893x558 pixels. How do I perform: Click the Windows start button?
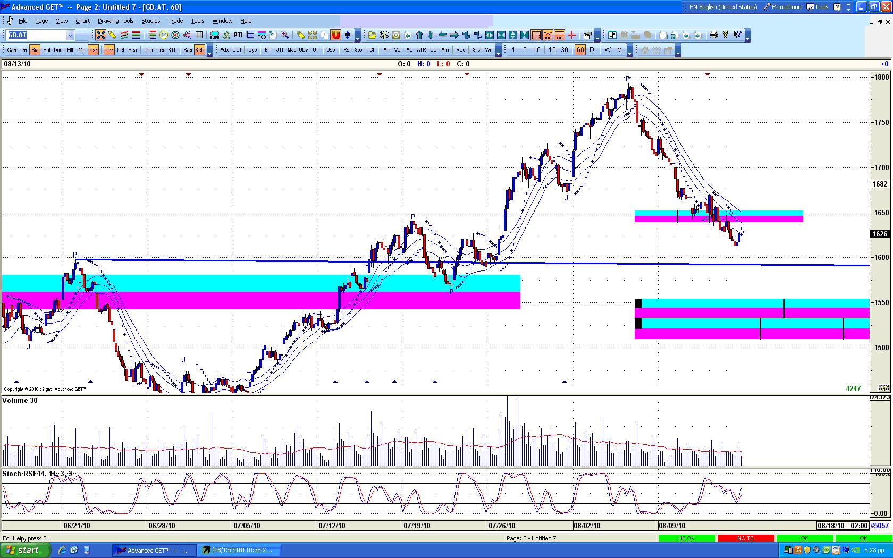click(25, 550)
